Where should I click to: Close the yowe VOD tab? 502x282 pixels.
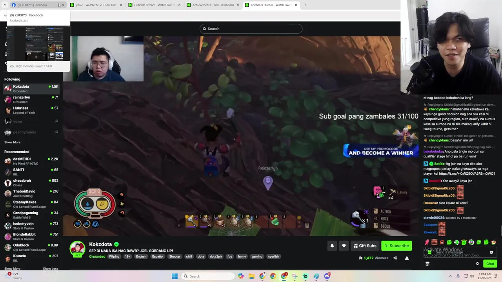point(121,5)
